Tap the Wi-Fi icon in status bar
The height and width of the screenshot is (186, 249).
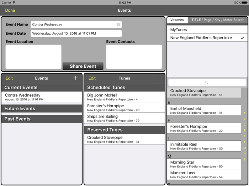(x=14, y=2)
